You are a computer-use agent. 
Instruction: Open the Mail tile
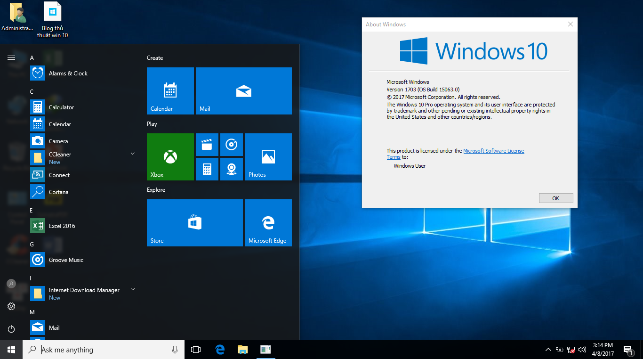pyautogui.click(x=243, y=91)
